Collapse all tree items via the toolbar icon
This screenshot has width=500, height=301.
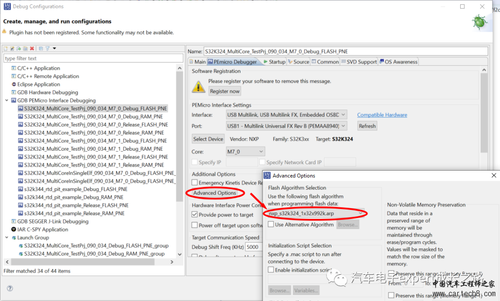(x=41, y=49)
